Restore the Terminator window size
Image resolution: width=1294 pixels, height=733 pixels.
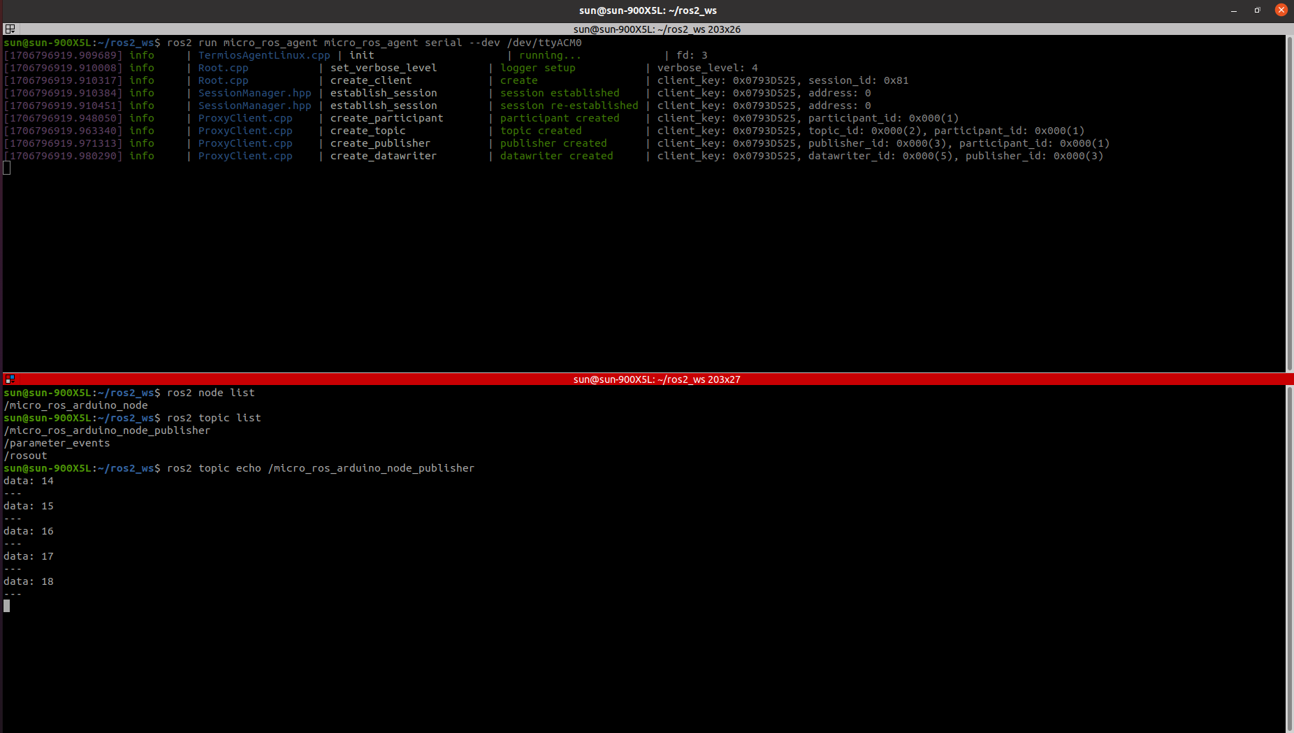pos(1257,10)
